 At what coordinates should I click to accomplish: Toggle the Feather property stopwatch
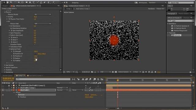[x=14, y=61]
